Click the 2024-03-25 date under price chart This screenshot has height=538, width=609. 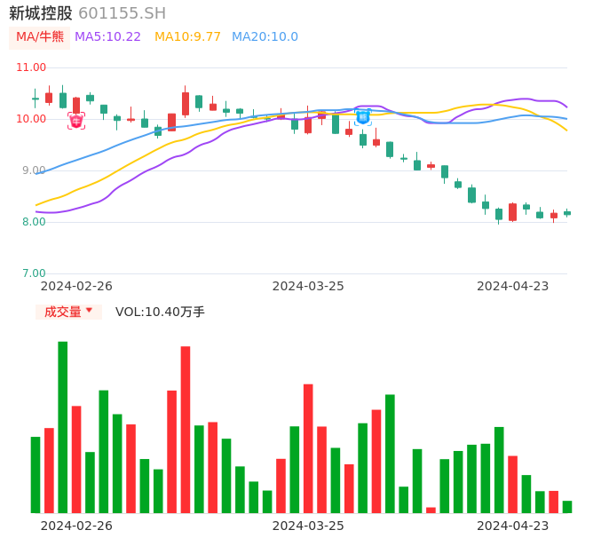click(308, 286)
